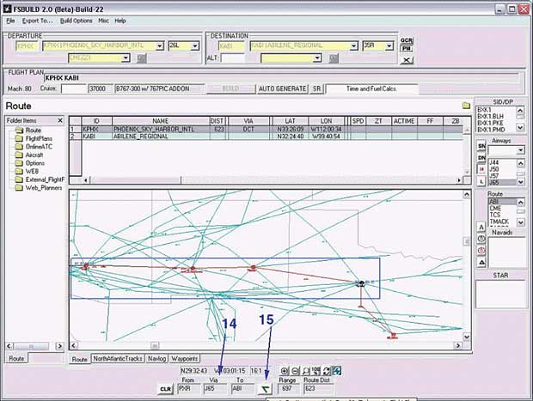This screenshot has width=533, height=401.
Task: Click the flight plan text field KPHX KABI
Action: tap(281, 78)
